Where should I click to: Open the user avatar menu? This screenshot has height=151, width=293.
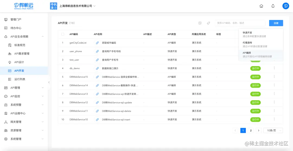point(286,6)
